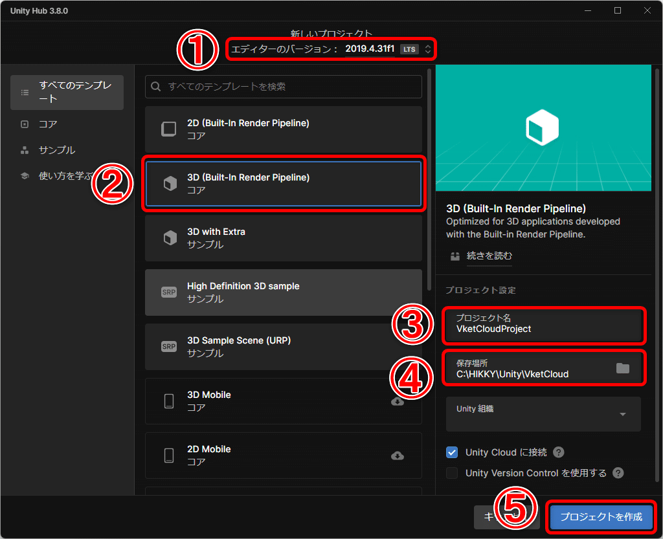663x539 pixels.
Task: Click the icon next to 続きを読む
Action: tap(455, 256)
